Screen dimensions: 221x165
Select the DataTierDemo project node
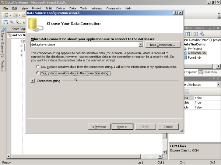click(x=194, y=44)
